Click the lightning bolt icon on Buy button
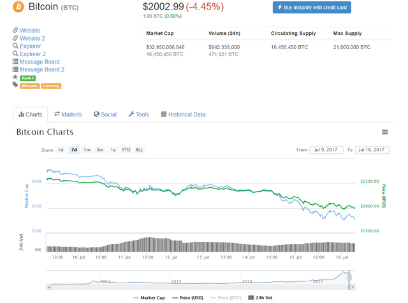 (280, 7)
